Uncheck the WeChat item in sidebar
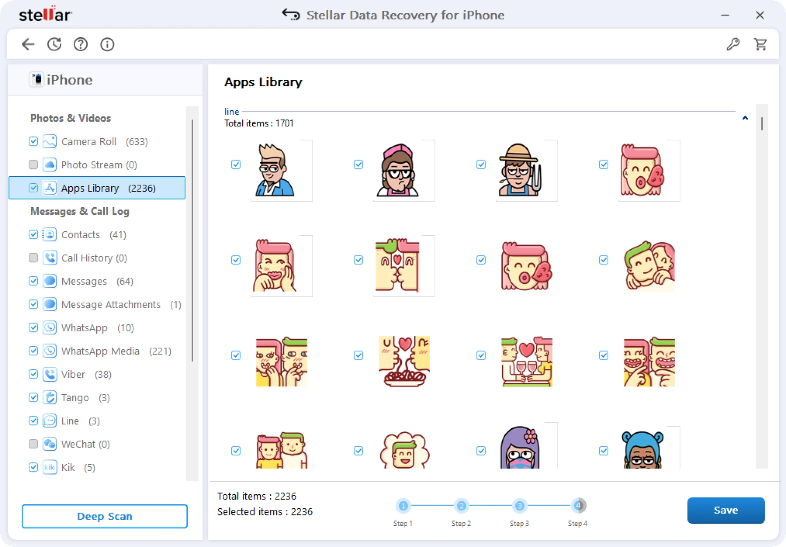 coord(33,444)
